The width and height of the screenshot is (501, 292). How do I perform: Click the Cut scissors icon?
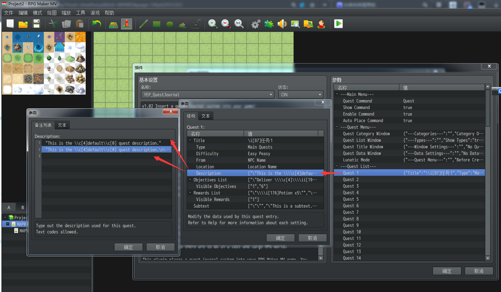53,24
